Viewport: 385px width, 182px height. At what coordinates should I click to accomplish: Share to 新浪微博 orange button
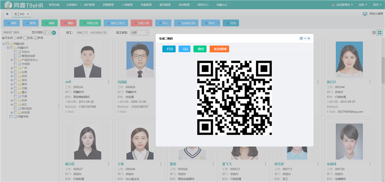tap(219, 49)
